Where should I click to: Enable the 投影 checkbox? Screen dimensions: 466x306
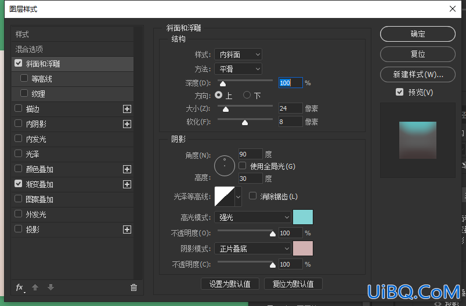18,229
